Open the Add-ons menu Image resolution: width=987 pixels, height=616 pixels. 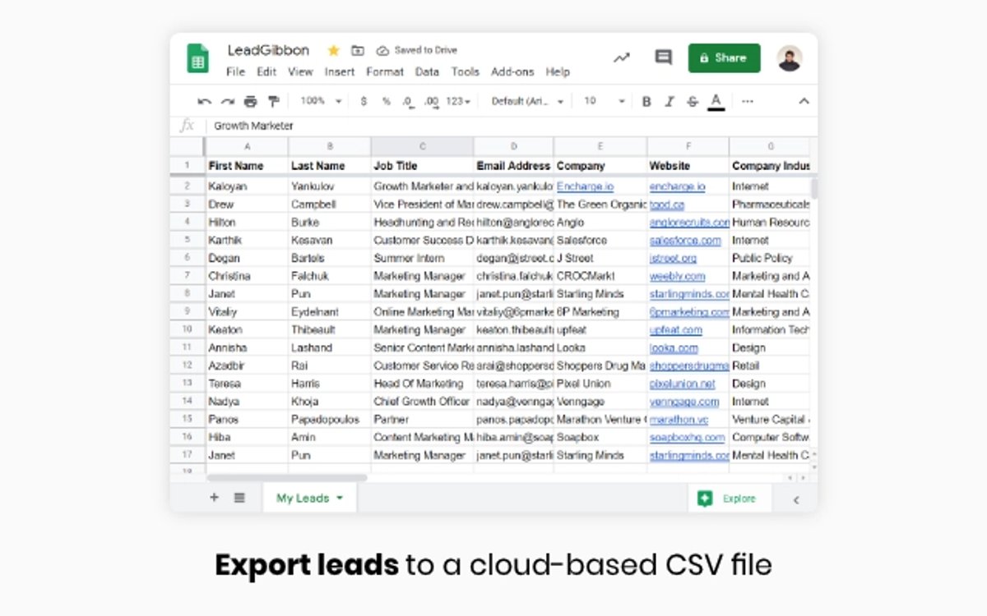click(x=512, y=71)
